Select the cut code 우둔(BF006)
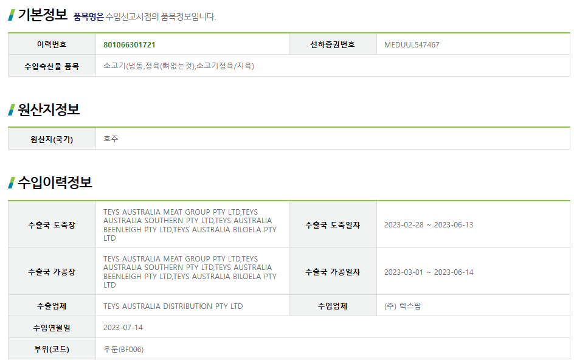 123,350
